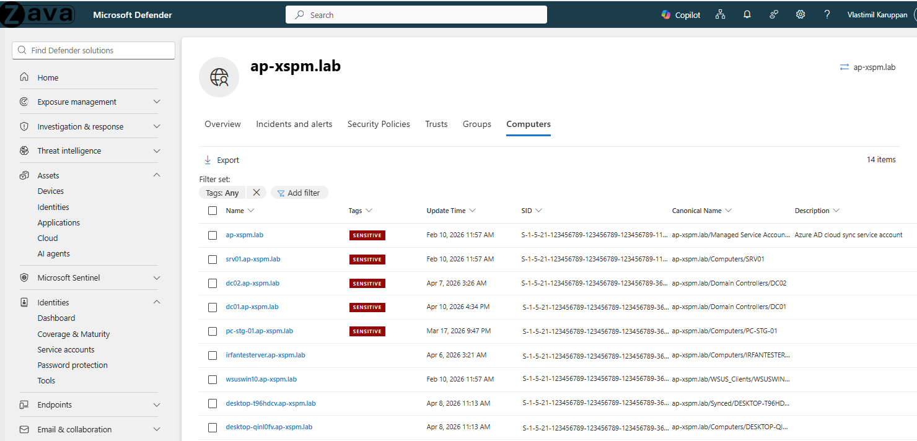Check the box for wsuswin10.ap-xspm.lab
Screen dimensions: 917x441
213,379
